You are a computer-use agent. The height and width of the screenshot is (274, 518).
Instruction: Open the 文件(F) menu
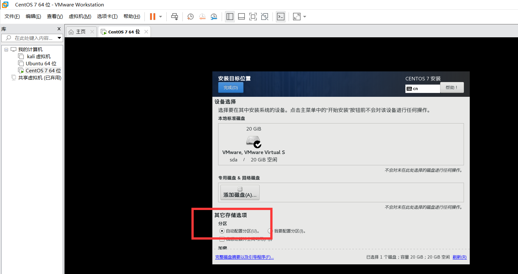(x=12, y=16)
